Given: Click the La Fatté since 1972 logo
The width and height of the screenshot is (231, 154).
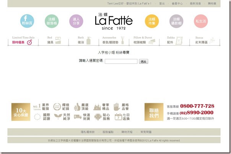Looking at the screenshot, I should [114, 21].
